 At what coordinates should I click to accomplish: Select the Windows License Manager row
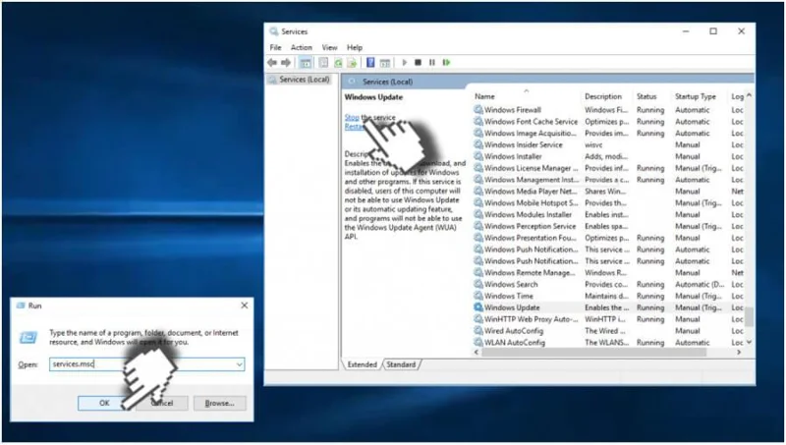(608, 168)
